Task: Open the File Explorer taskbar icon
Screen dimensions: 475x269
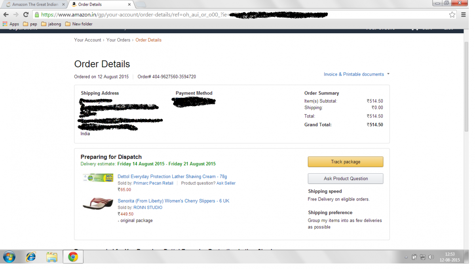Action: point(52,257)
